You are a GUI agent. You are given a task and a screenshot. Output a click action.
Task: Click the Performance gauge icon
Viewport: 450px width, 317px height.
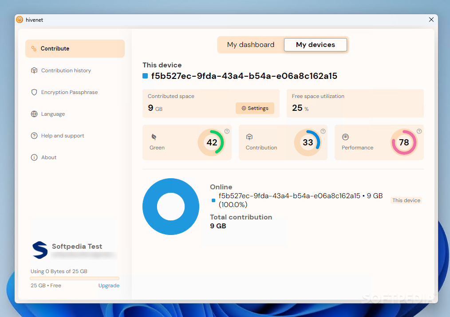pos(346,137)
